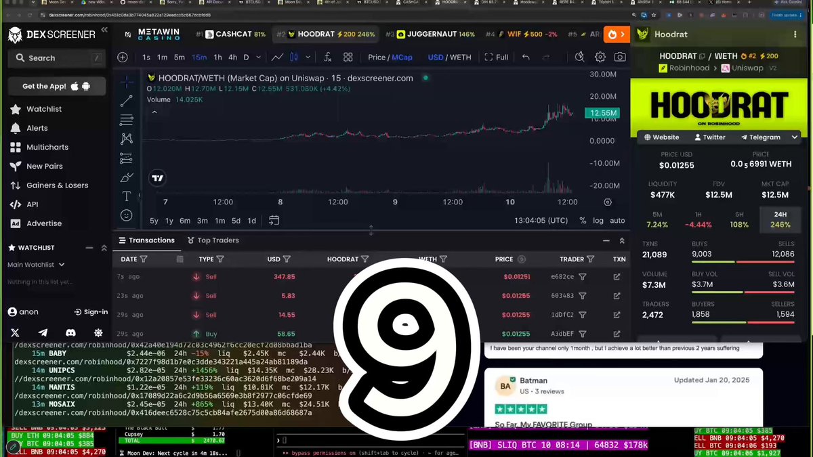Click the Sign-in link
This screenshot has width=813, height=457.
click(x=91, y=312)
